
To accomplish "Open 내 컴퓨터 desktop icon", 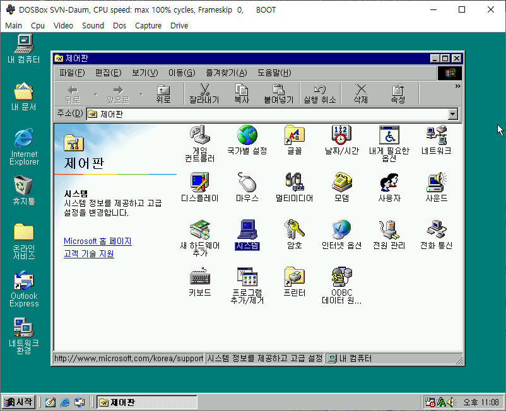I will (24, 49).
